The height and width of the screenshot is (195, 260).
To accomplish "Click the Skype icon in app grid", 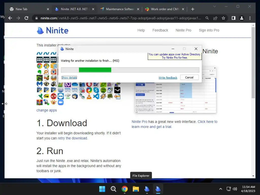I will point(96,90).
